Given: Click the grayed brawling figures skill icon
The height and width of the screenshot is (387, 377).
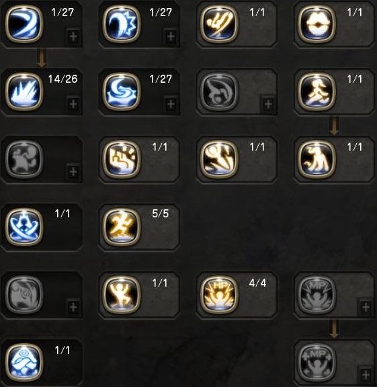Looking at the screenshot, I should 24,160.
